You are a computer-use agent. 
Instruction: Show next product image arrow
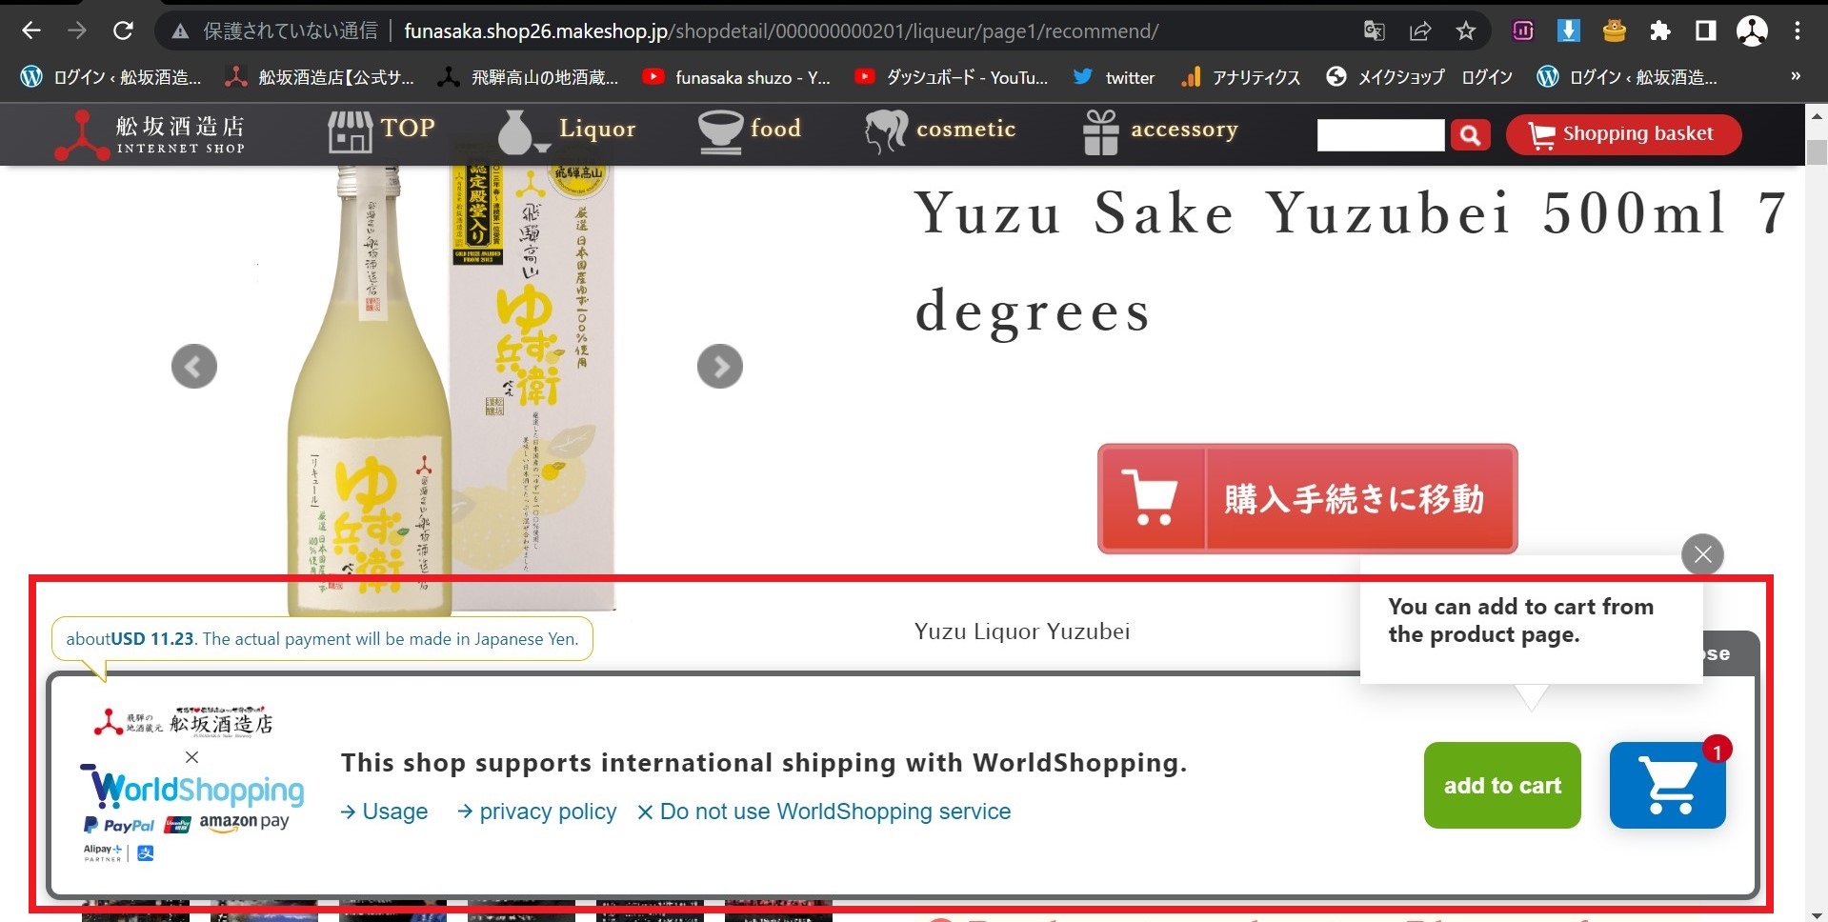(x=720, y=366)
